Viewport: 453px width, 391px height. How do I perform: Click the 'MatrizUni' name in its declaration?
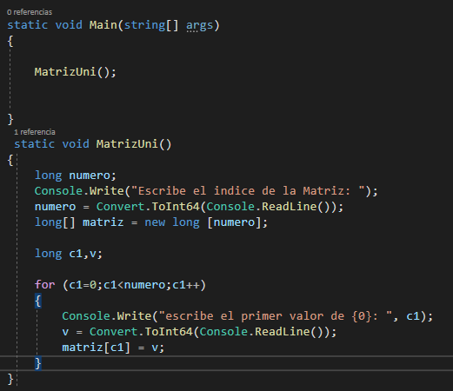[x=127, y=144]
